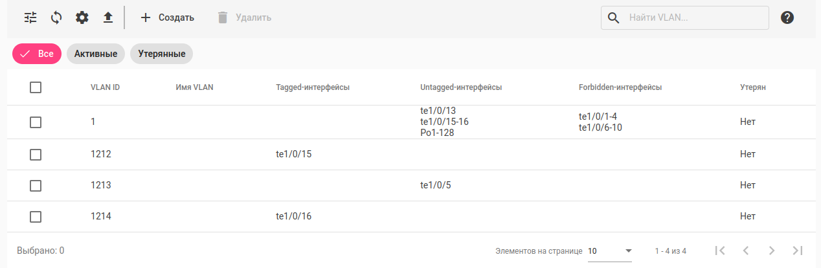The image size is (821, 268).
Task: Go to the last page
Action: (x=798, y=251)
